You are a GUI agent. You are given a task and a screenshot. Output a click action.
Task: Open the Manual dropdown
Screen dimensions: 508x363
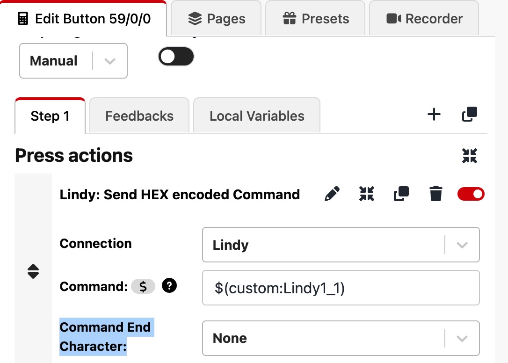(x=73, y=61)
